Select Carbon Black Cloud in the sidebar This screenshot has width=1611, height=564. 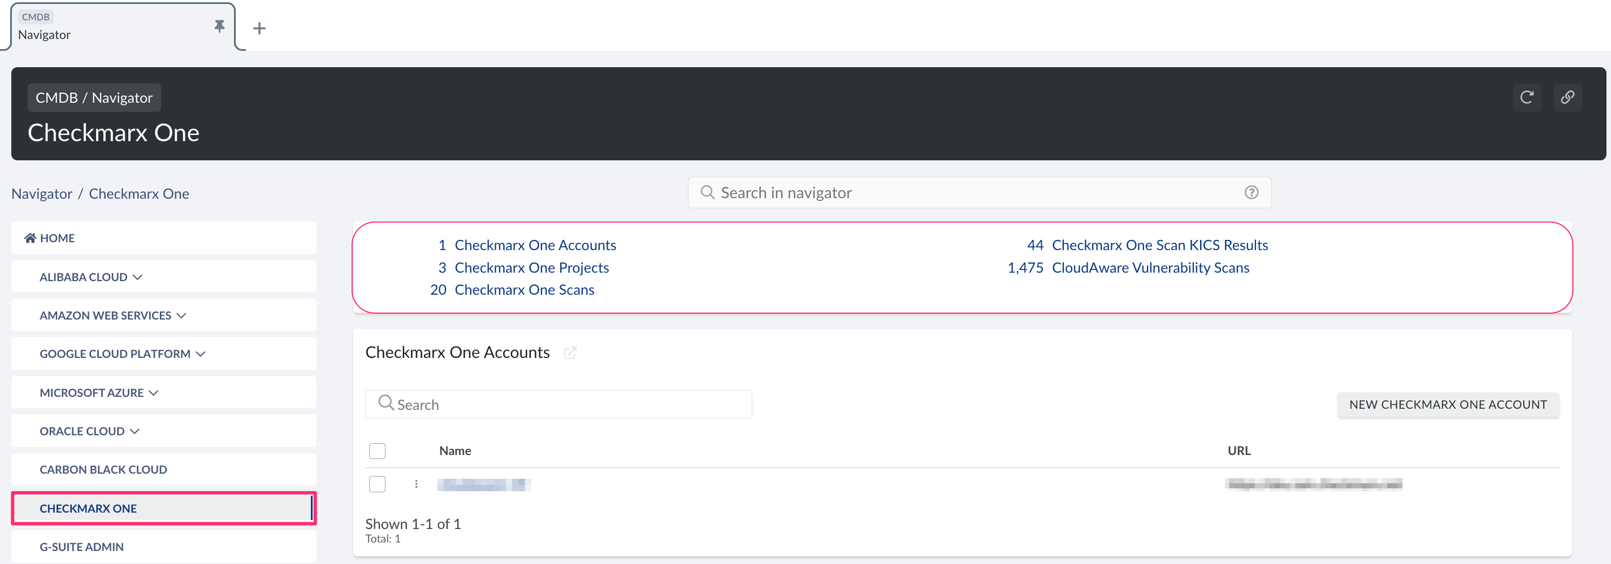pos(103,470)
